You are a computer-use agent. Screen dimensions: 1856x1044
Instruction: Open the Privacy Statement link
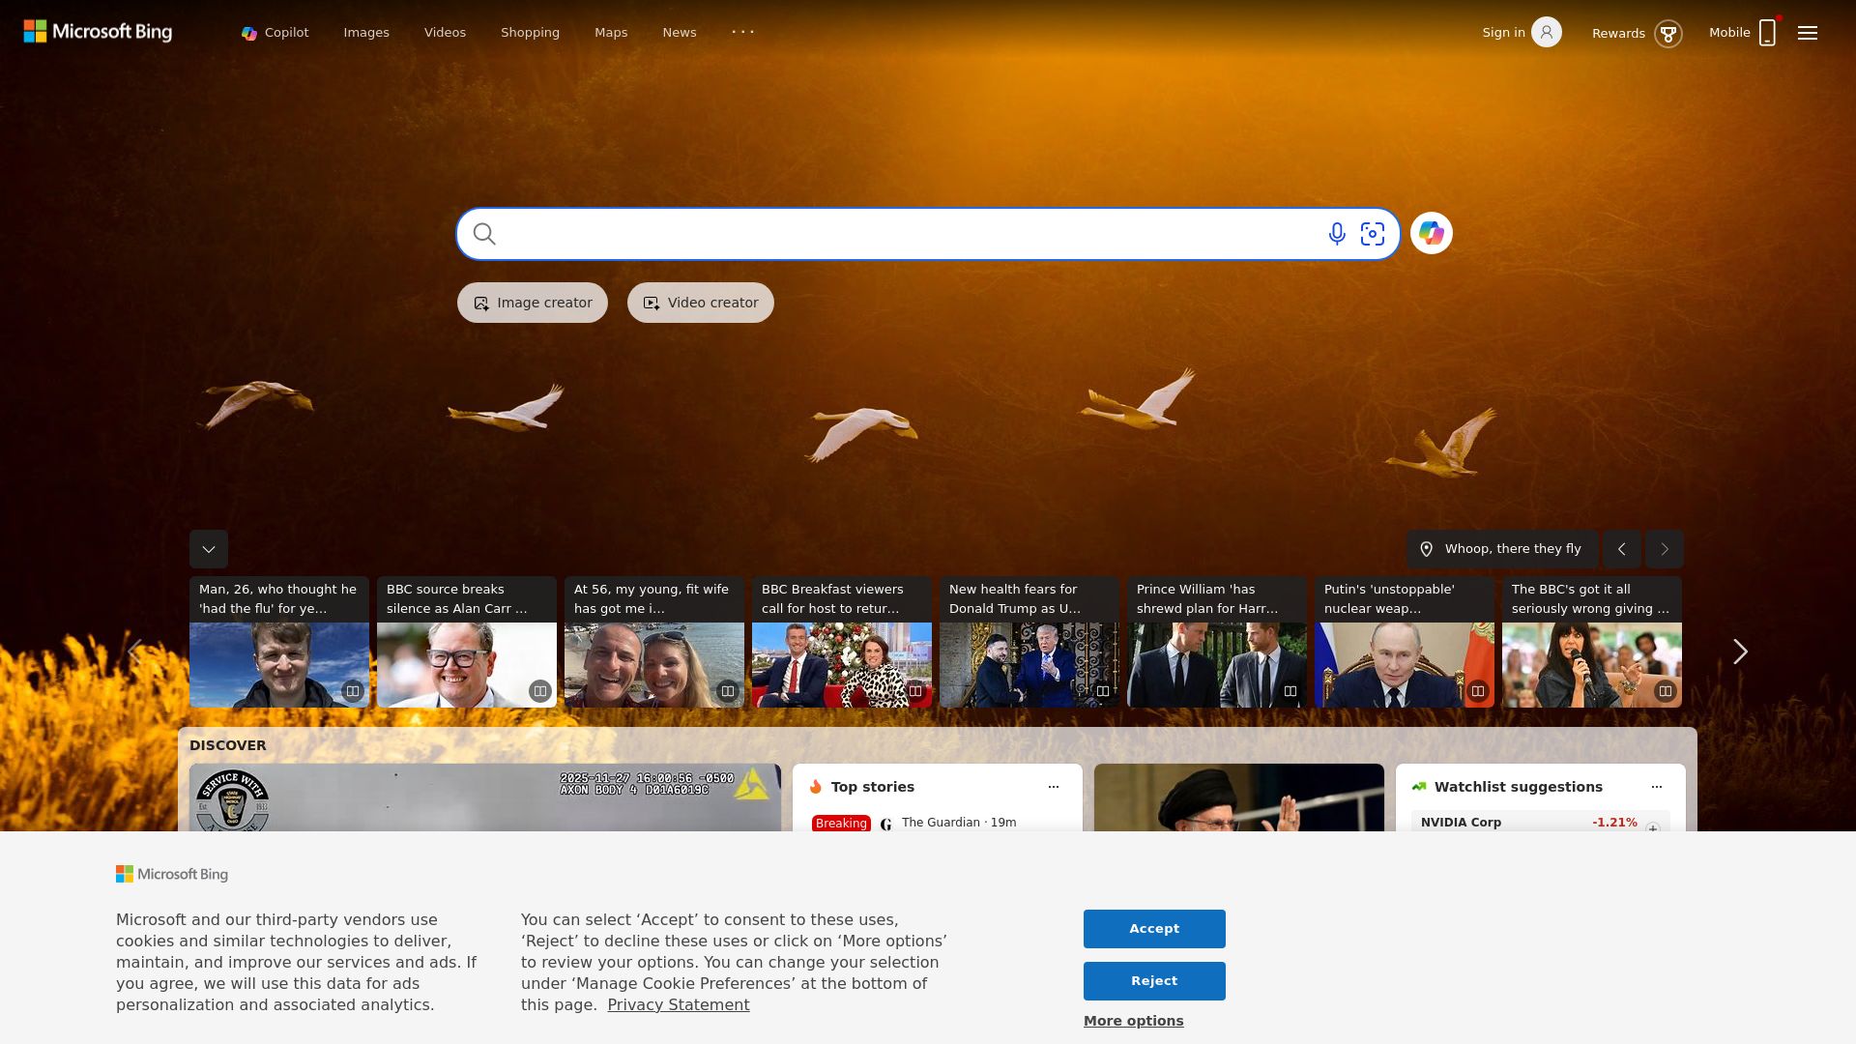pos(679,1004)
